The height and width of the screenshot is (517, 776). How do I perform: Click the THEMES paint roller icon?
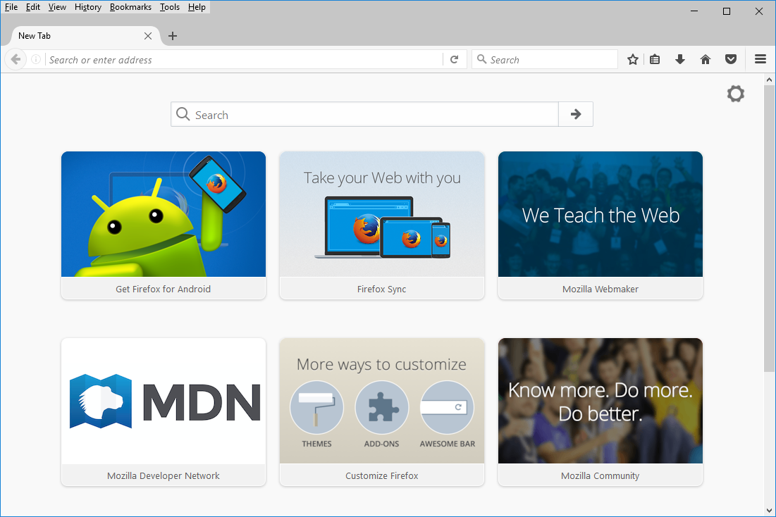(316, 408)
